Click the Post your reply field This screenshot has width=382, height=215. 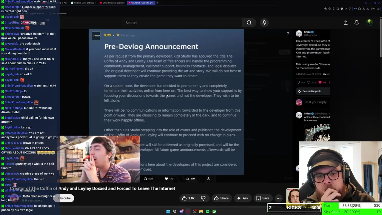(315, 102)
